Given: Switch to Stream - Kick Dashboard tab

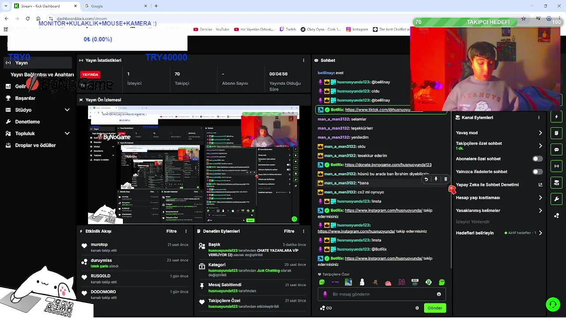Looking at the screenshot, I should point(46,6).
